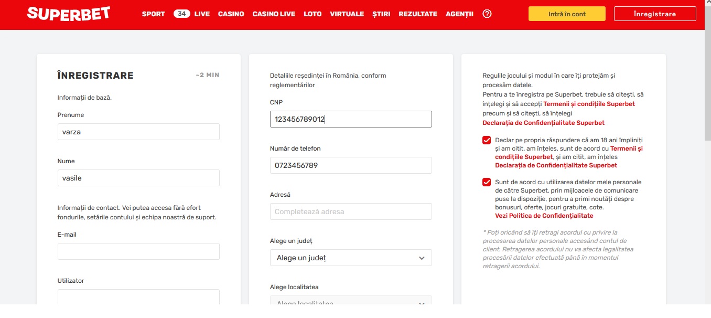Go to the LOTO page

tap(313, 14)
